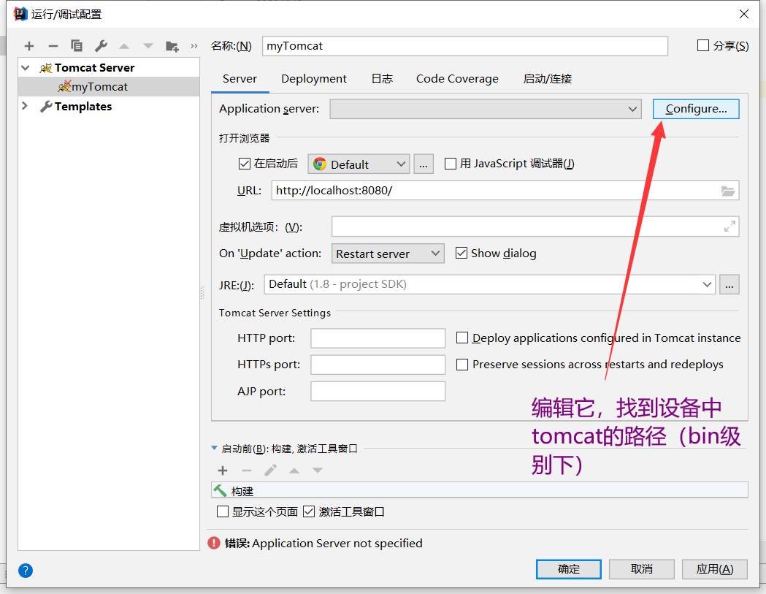Switch to the Deployment tab
This screenshot has height=594, width=766.
pos(314,79)
